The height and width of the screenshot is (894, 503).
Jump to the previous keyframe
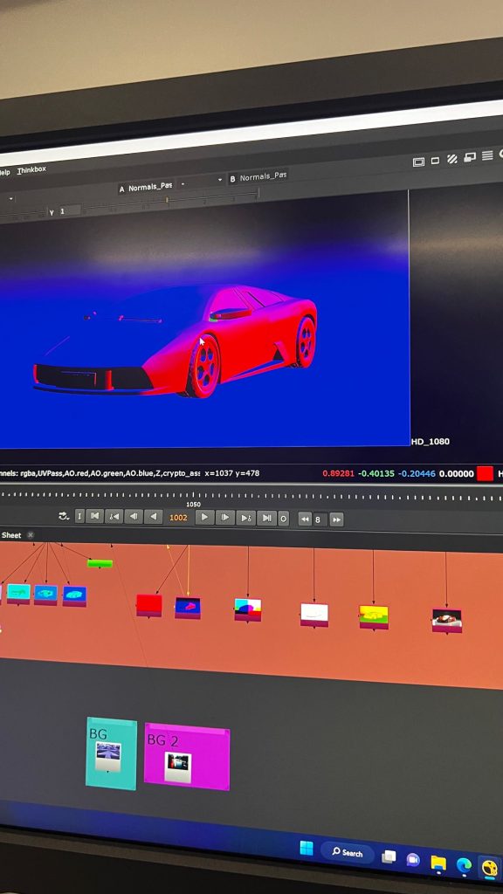tap(114, 517)
